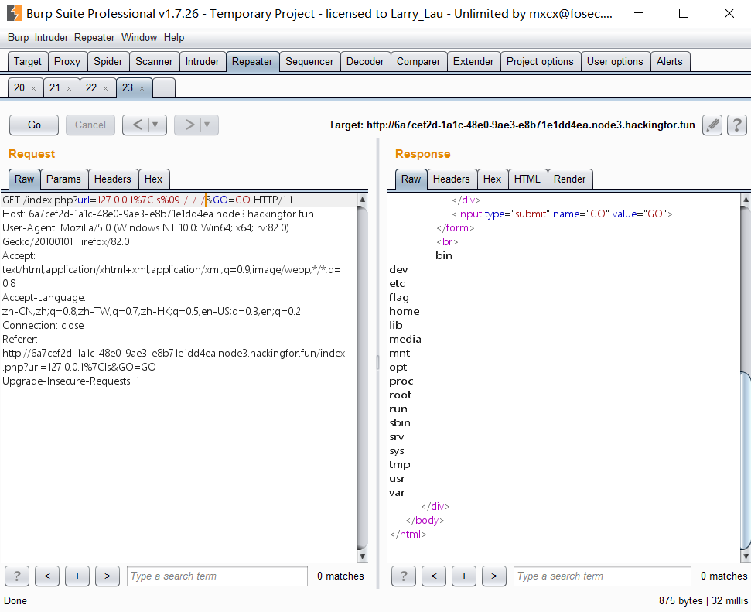Go to previous match in request search
The image size is (751, 612).
click(47, 576)
